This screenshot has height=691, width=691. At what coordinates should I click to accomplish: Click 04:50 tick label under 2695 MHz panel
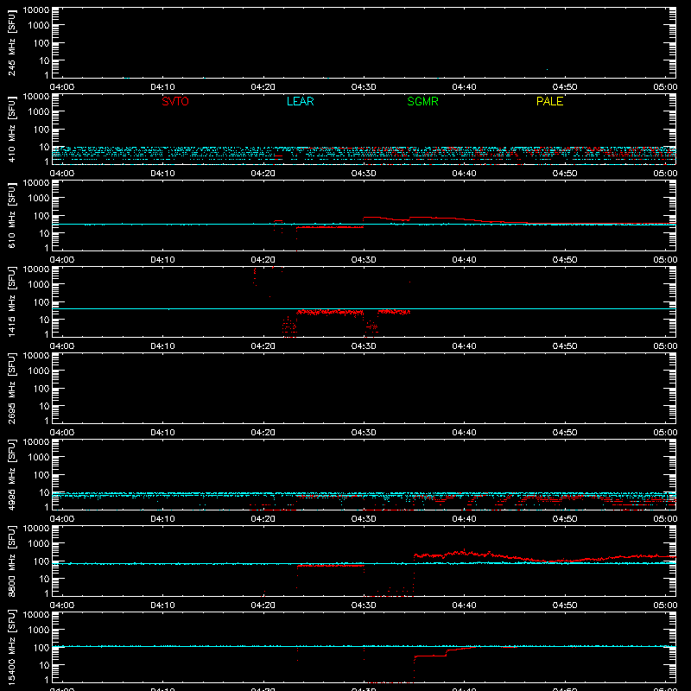[565, 433]
